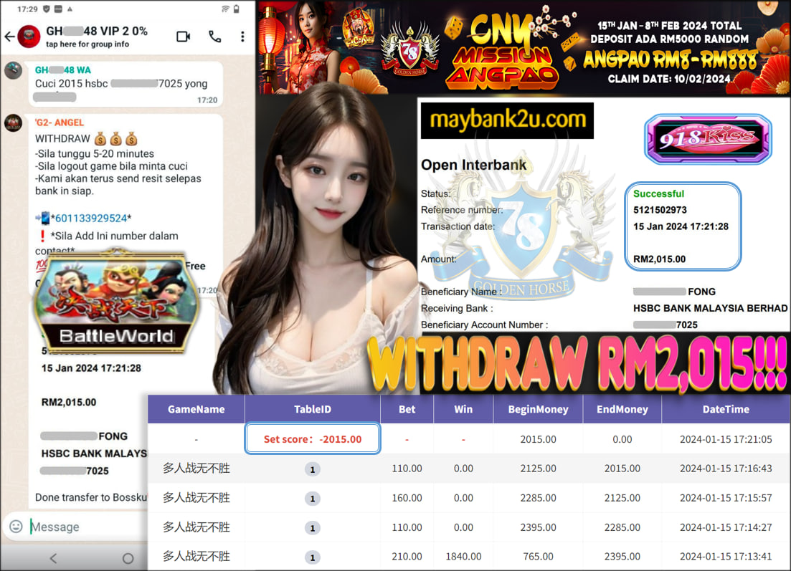Start a video call with the group
Image resolution: width=791 pixels, height=571 pixels.
(x=183, y=37)
